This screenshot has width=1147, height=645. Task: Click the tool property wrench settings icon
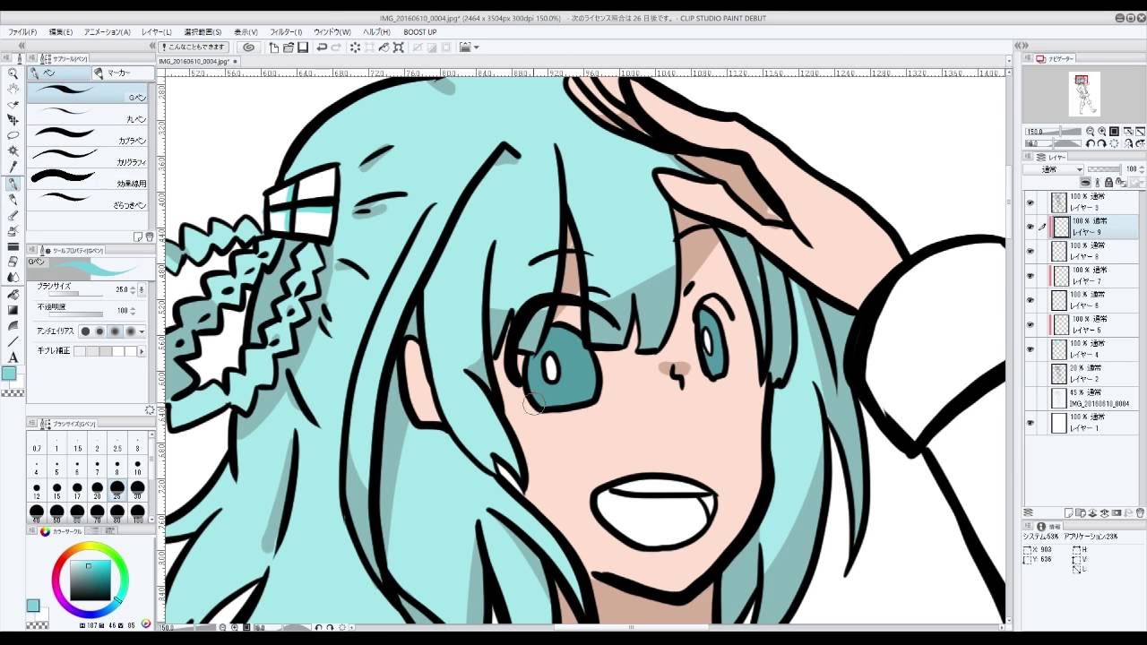click(x=150, y=410)
